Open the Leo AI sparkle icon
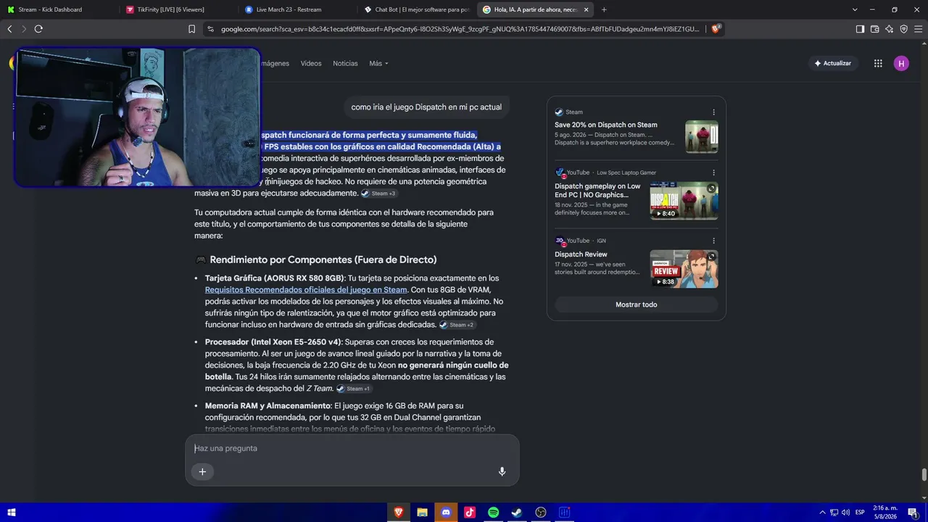The image size is (928, 522). pyautogui.click(x=889, y=29)
